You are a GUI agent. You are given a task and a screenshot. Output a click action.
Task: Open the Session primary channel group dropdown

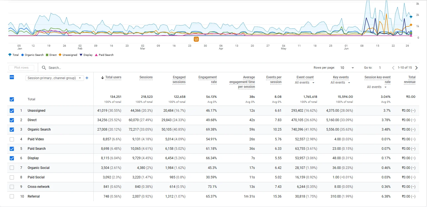(54, 78)
